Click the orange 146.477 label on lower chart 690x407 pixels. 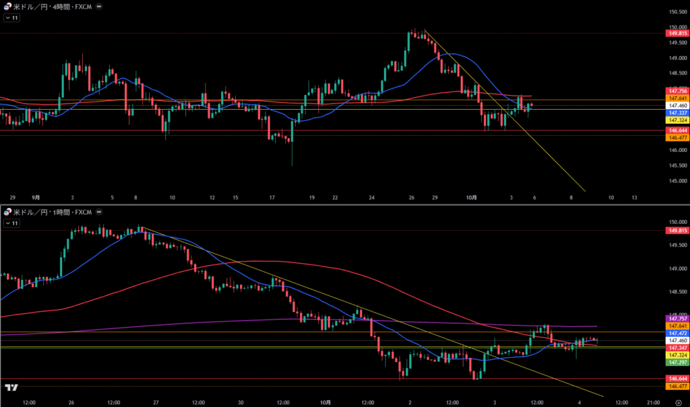click(677, 386)
